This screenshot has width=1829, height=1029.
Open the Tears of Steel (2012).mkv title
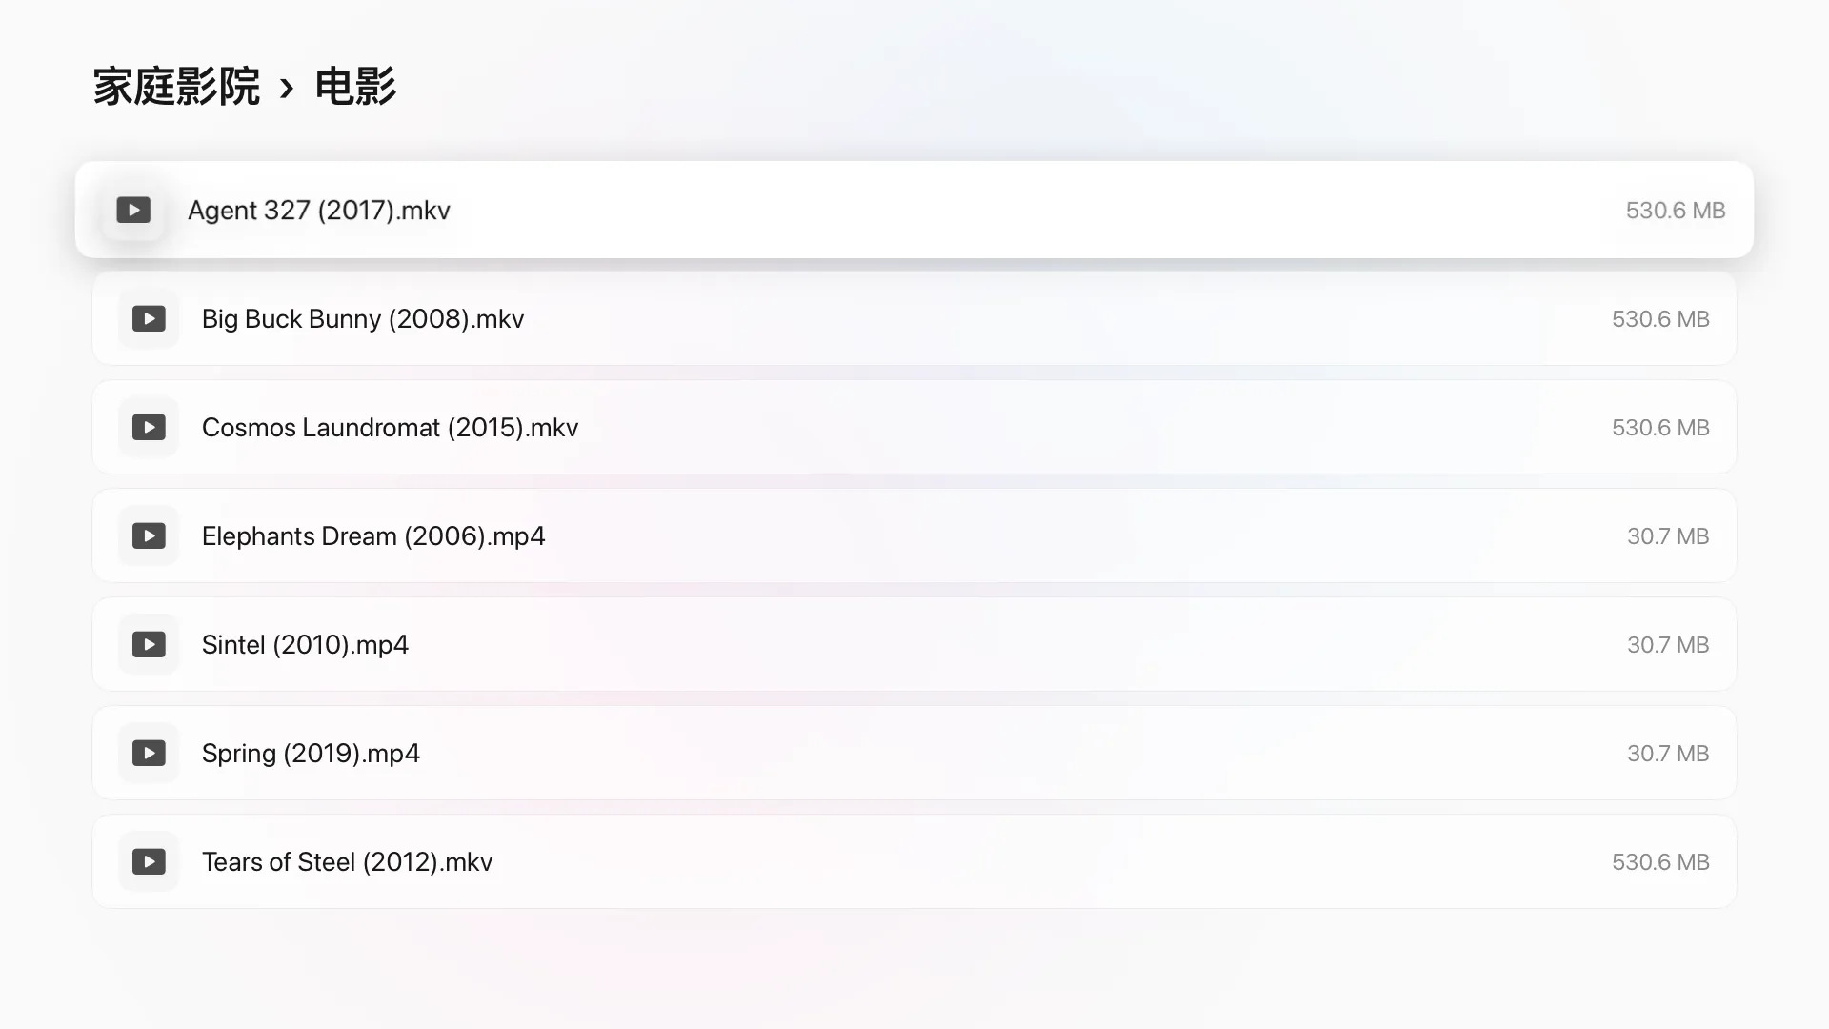[x=348, y=862]
